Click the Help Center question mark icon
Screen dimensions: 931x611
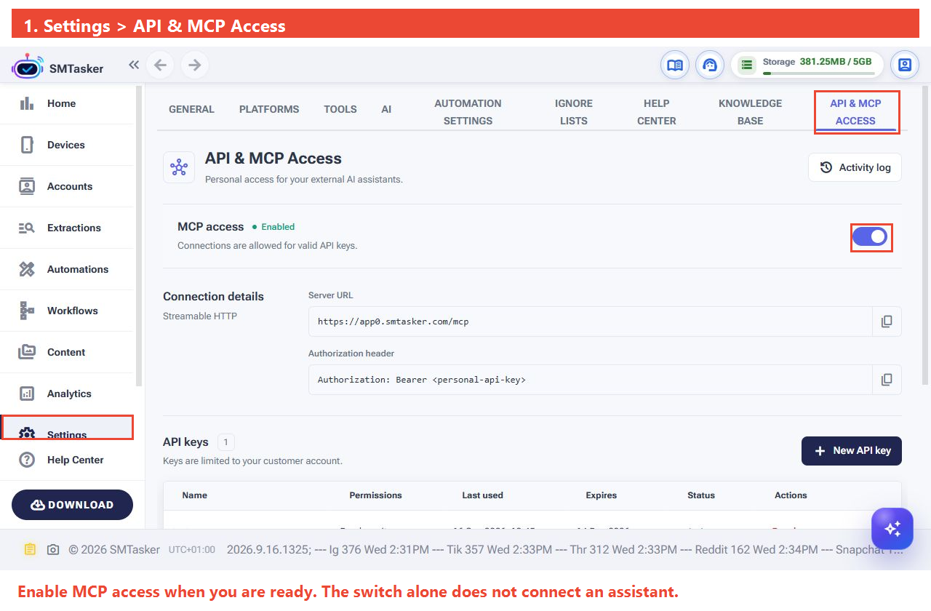pos(27,460)
